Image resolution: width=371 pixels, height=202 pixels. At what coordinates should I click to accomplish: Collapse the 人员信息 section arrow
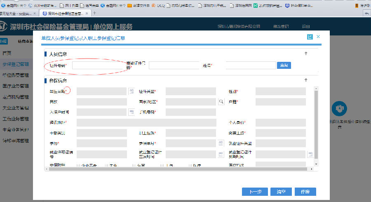(x=306, y=53)
